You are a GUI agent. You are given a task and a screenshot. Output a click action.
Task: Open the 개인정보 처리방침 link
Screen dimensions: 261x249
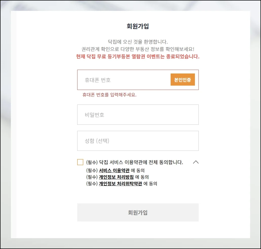(x=116, y=177)
